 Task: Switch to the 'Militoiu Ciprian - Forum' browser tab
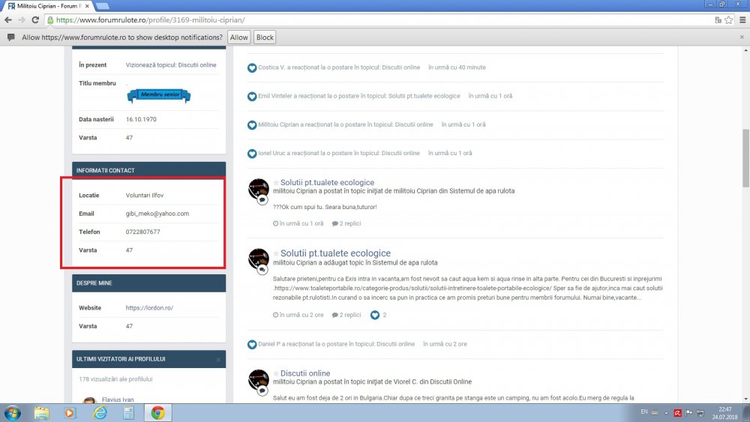click(47, 5)
